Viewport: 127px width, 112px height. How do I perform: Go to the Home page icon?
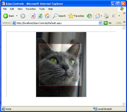47,16
